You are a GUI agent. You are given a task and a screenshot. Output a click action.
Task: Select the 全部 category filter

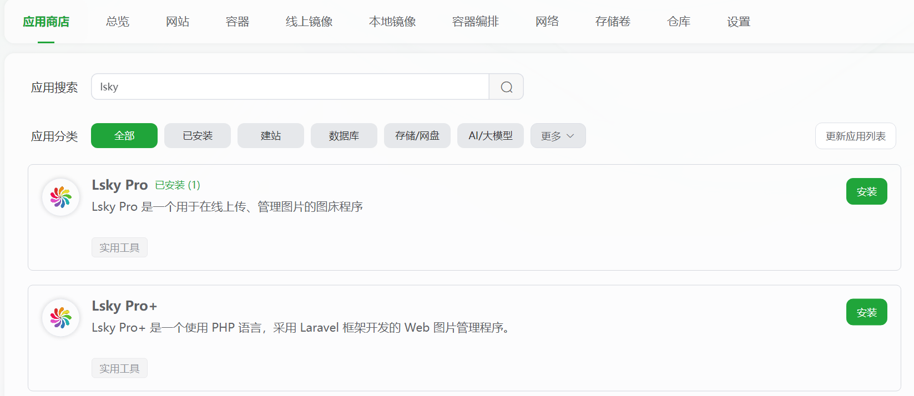(x=124, y=136)
